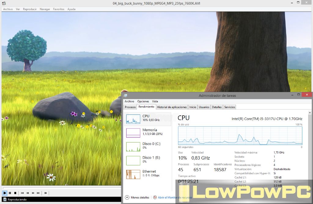Skip to the next track
This screenshot has height=204, width=313.
38,193
